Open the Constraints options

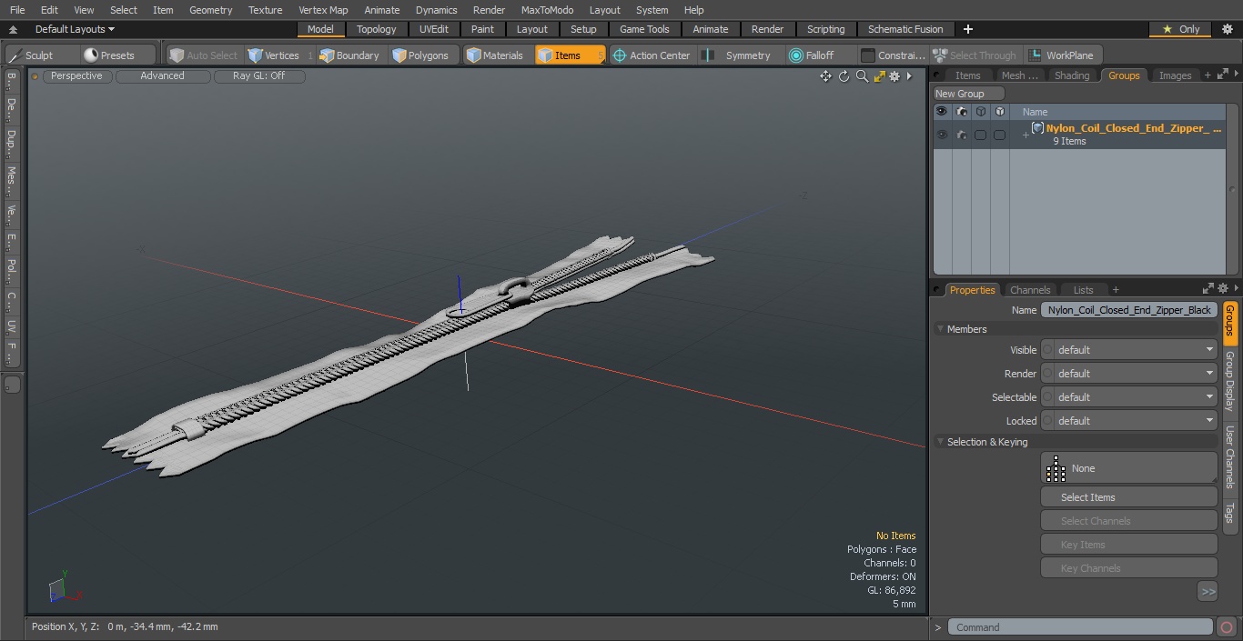894,55
